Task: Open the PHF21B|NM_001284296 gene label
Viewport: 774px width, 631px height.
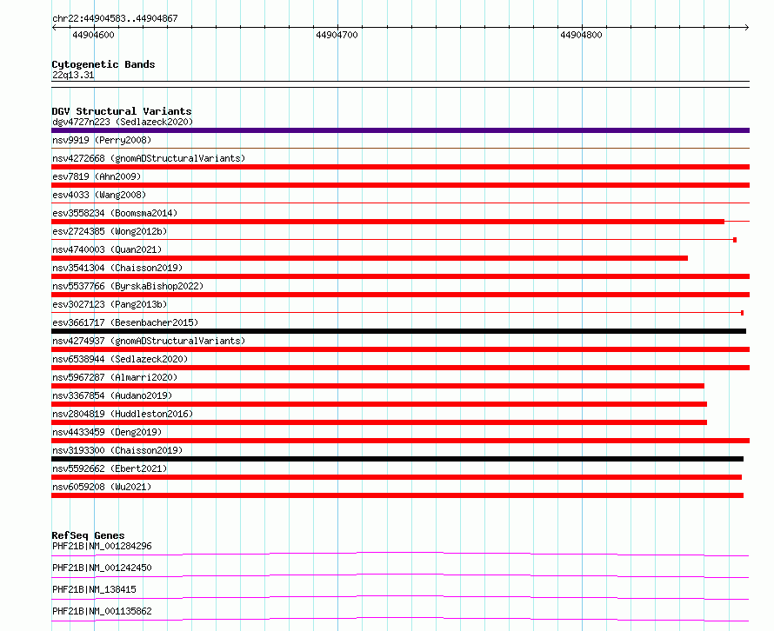Action: (102, 546)
